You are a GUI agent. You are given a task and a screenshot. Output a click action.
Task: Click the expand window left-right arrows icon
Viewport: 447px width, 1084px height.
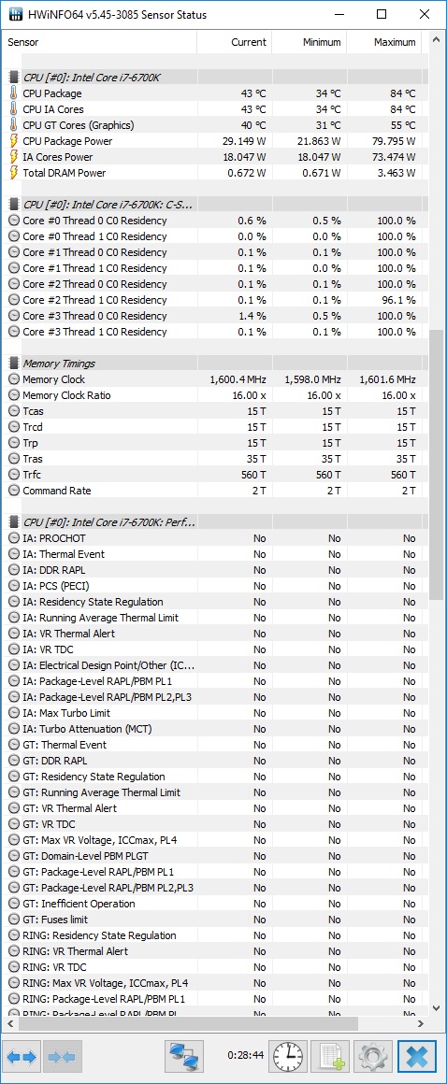22,1056
